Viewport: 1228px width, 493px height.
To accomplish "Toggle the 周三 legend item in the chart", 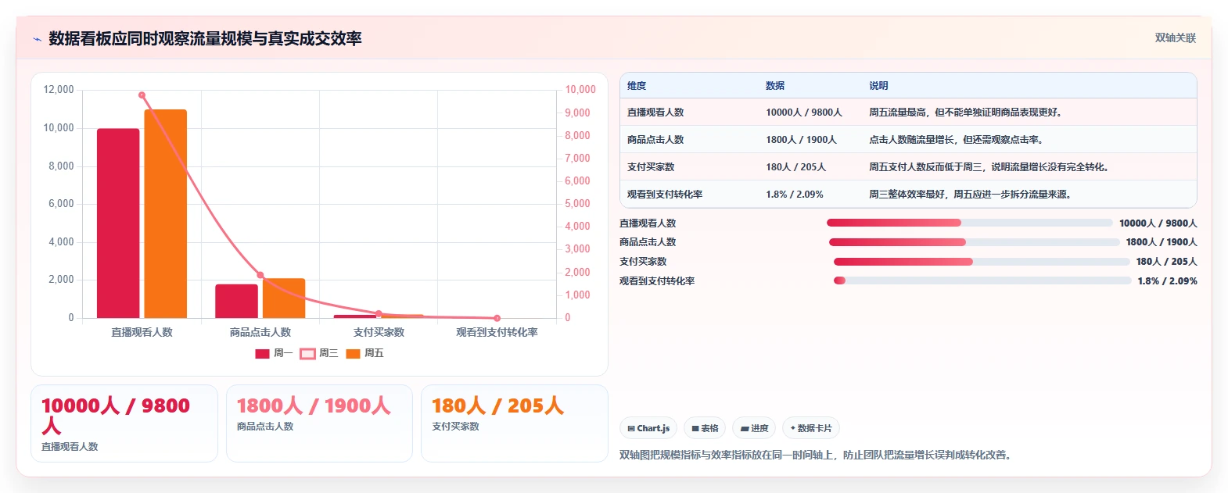I will 319,353.
